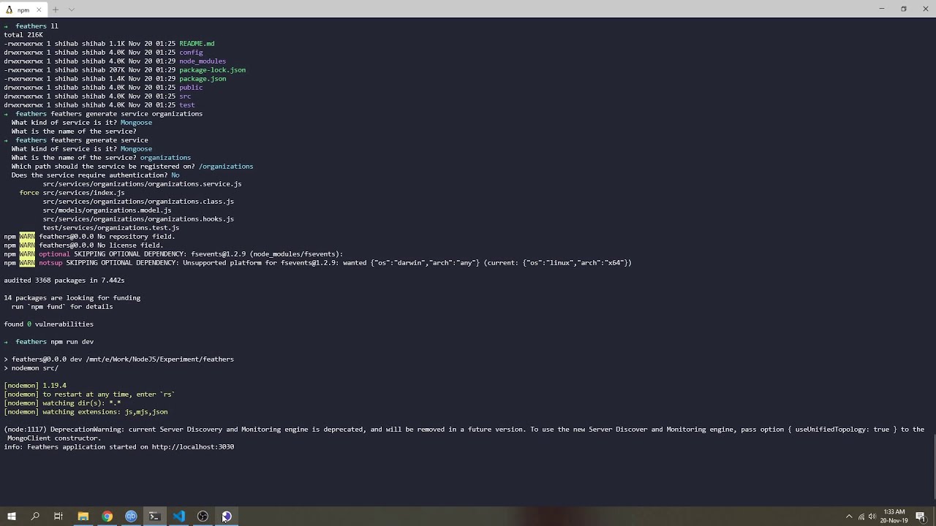Click the terminal penguin tab icon

click(10, 9)
